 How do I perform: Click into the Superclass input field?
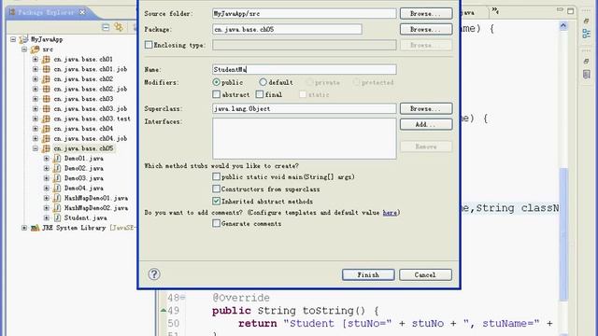[305, 108]
